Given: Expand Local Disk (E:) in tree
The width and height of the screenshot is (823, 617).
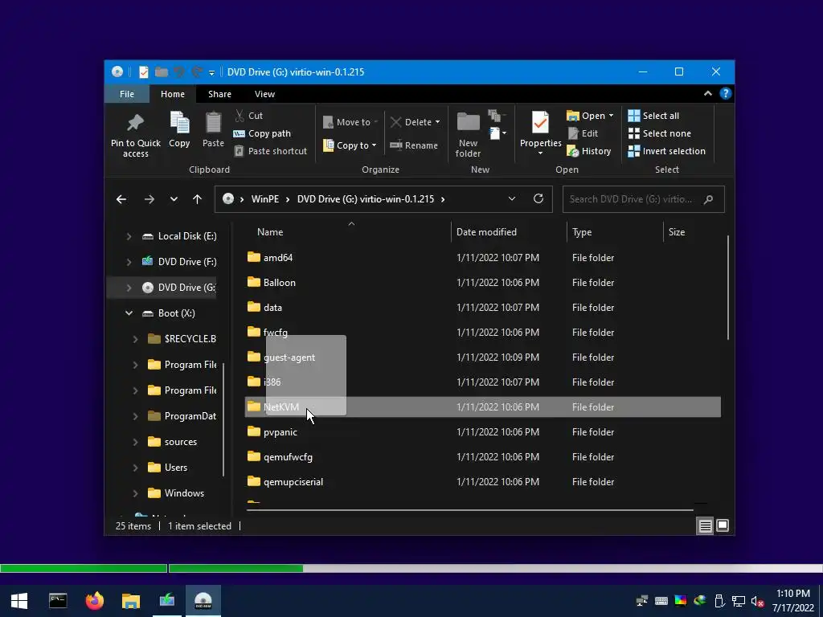Looking at the screenshot, I should click(x=129, y=237).
